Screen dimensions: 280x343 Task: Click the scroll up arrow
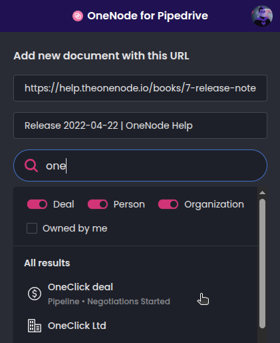262,193
